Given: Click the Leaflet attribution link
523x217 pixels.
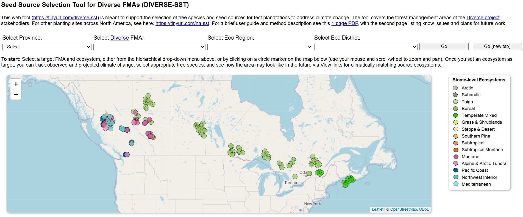Looking at the screenshot, I should click(x=377, y=209).
